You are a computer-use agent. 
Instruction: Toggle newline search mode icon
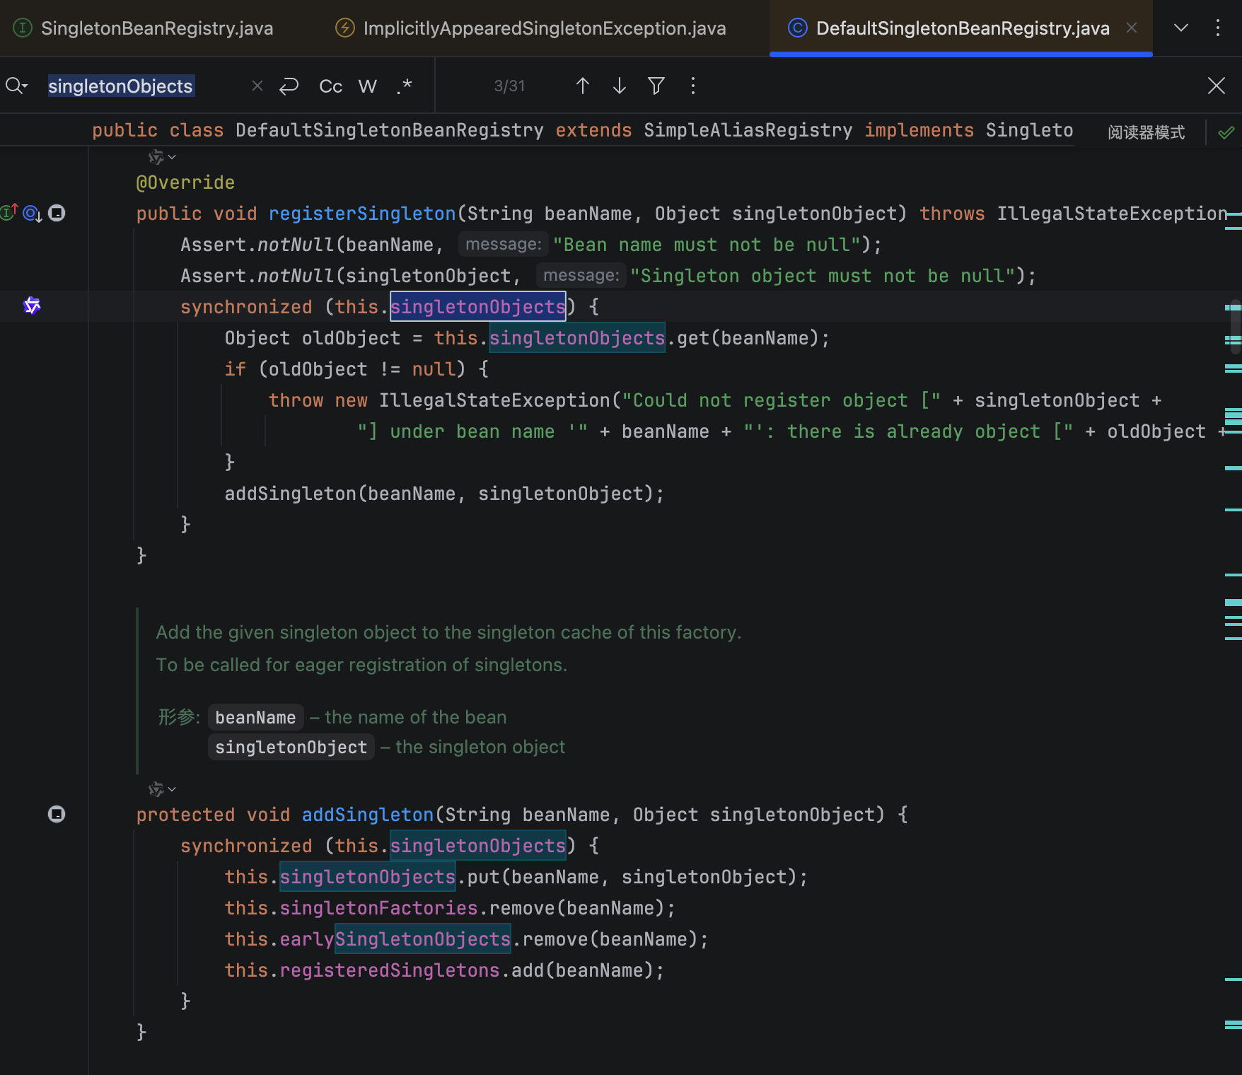289,86
